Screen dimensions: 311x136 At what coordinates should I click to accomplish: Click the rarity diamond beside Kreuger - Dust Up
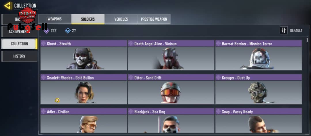218,77
